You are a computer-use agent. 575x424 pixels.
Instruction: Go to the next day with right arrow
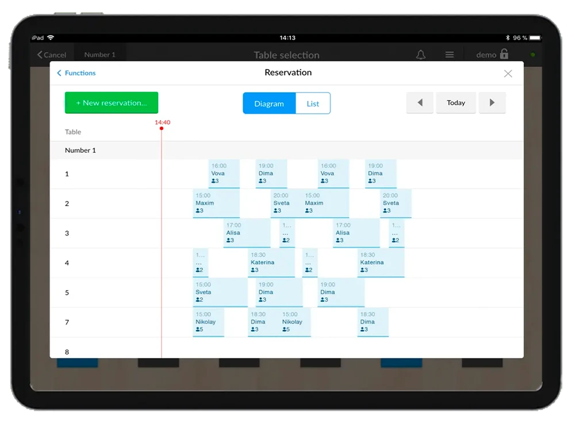pos(492,103)
